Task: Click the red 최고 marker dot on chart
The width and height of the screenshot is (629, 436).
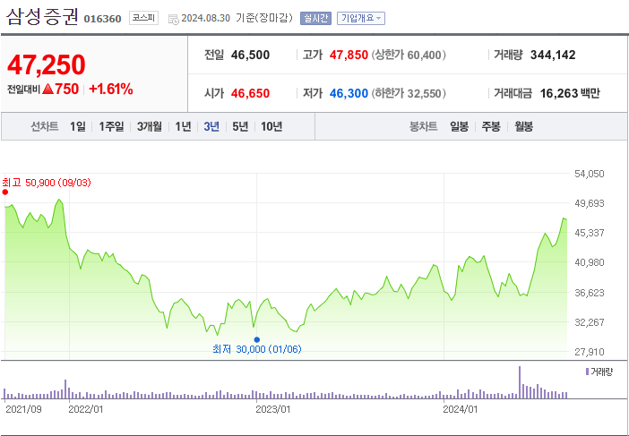Action: pos(5,192)
